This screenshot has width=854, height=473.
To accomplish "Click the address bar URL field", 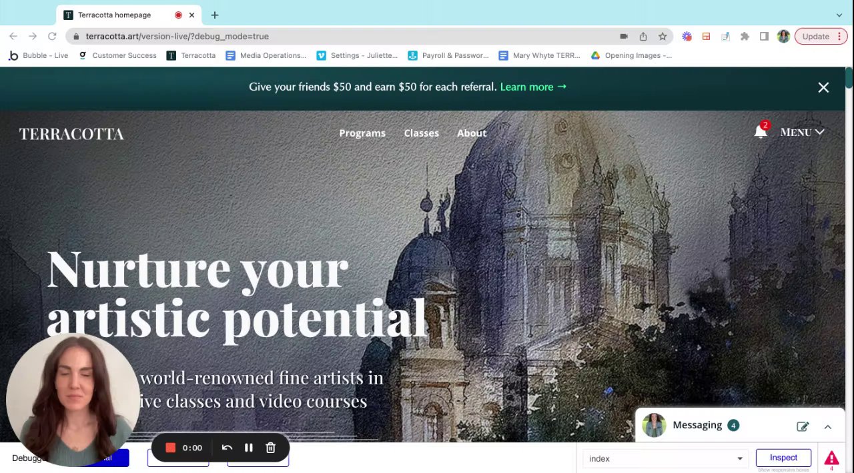I will (x=347, y=37).
